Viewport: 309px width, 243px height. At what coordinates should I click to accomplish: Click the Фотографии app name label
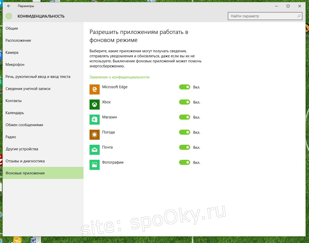pos(113,162)
